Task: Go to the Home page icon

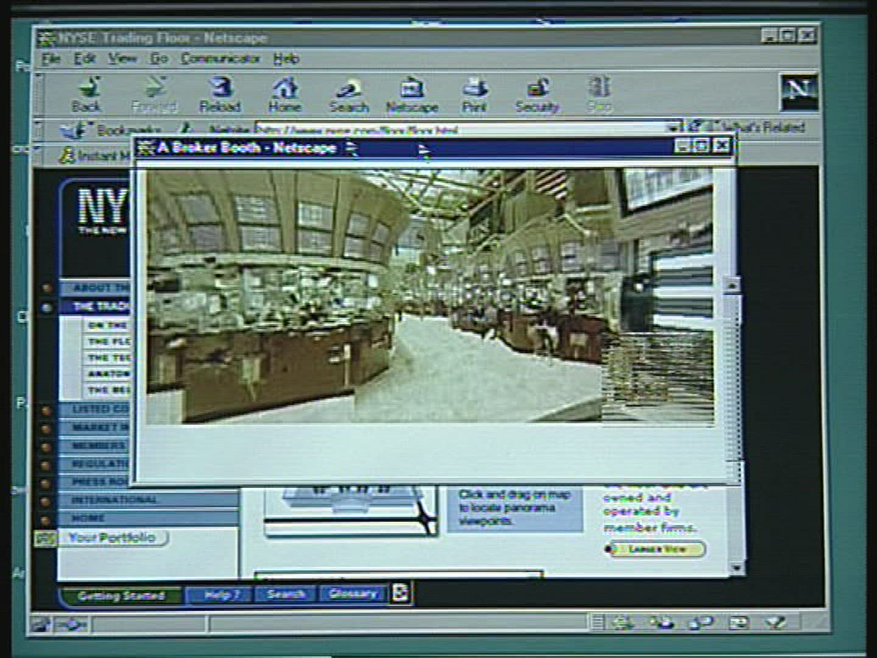Action: click(x=284, y=94)
